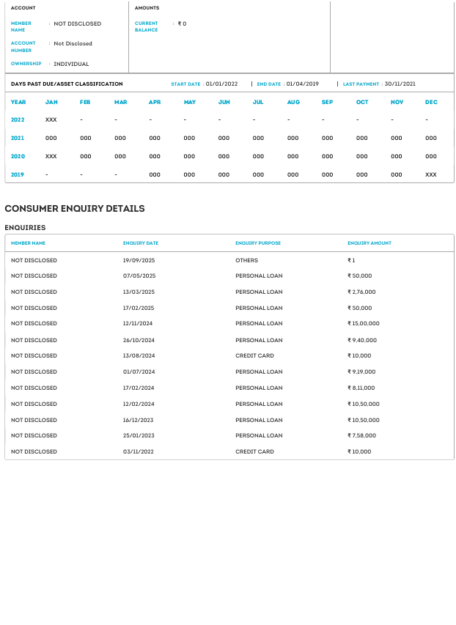The height and width of the screenshot is (625, 456).
Task: Select the ₹ 15,00,000 enquiry amount
Action: [364, 324]
